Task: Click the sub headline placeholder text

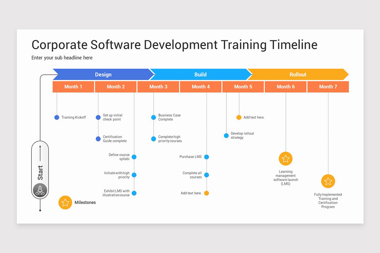Action: (62, 58)
